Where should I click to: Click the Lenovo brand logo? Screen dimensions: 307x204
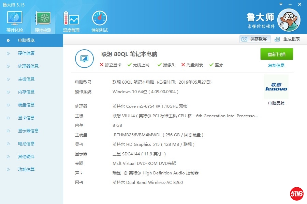coord(276,87)
